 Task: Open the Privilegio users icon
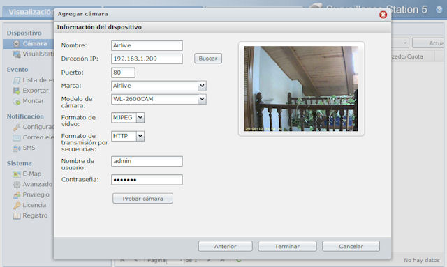click(17, 195)
